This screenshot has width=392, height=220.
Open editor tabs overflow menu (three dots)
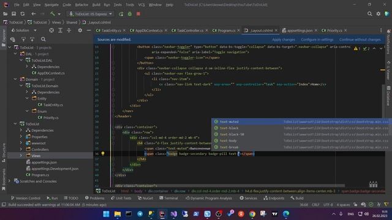click(x=381, y=31)
